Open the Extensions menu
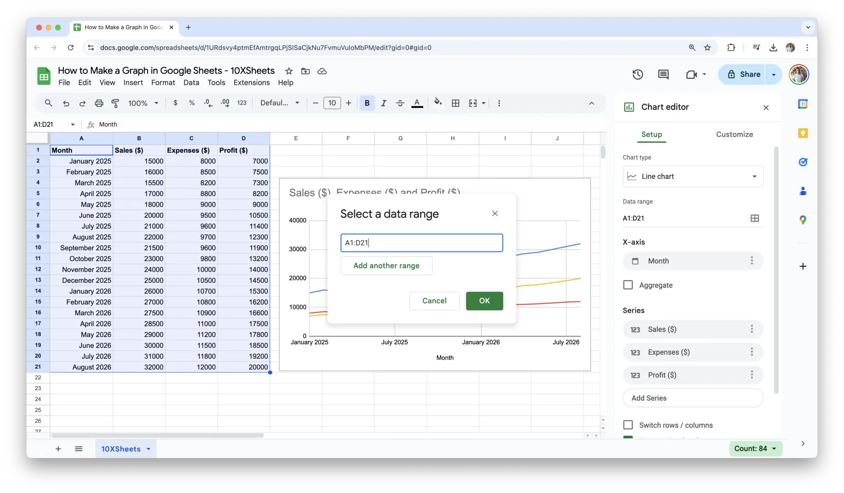Image resolution: width=844 pixels, height=493 pixels. point(251,83)
